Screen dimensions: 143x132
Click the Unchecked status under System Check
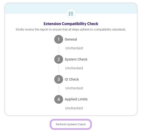pos(74,68)
